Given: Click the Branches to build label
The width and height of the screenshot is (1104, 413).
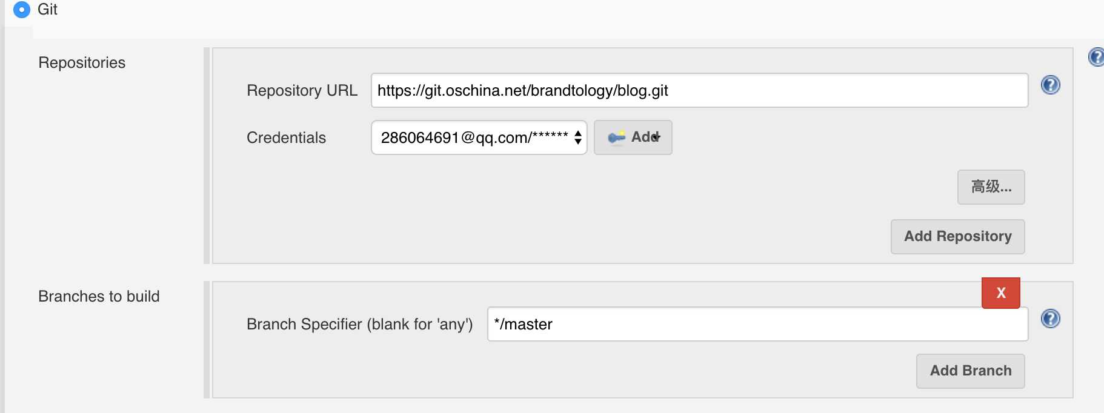Looking at the screenshot, I should [99, 296].
